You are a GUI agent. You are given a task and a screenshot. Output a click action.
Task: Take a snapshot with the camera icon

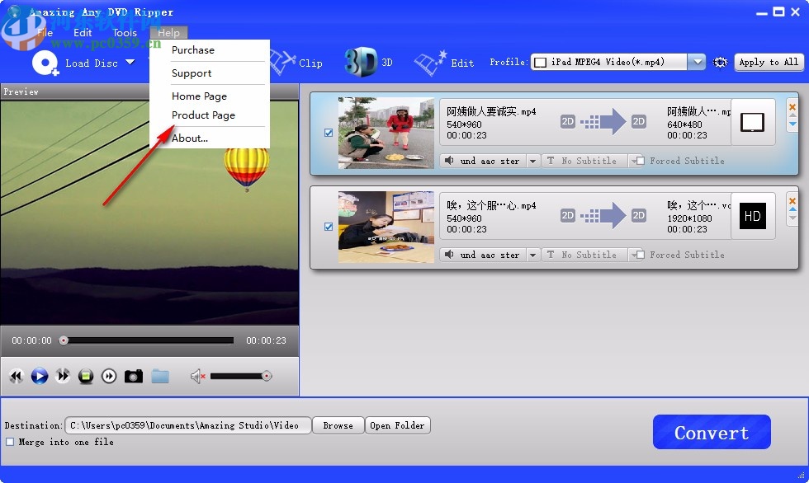134,376
